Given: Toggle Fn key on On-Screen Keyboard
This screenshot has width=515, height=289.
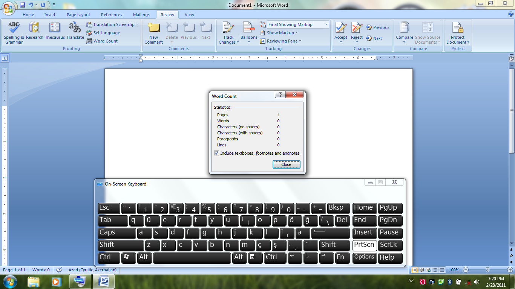Looking at the screenshot, I should pos(342,258).
